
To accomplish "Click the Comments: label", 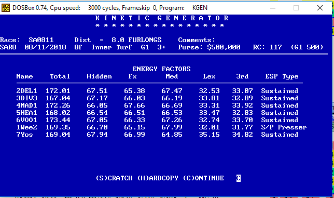I will coord(197,40).
